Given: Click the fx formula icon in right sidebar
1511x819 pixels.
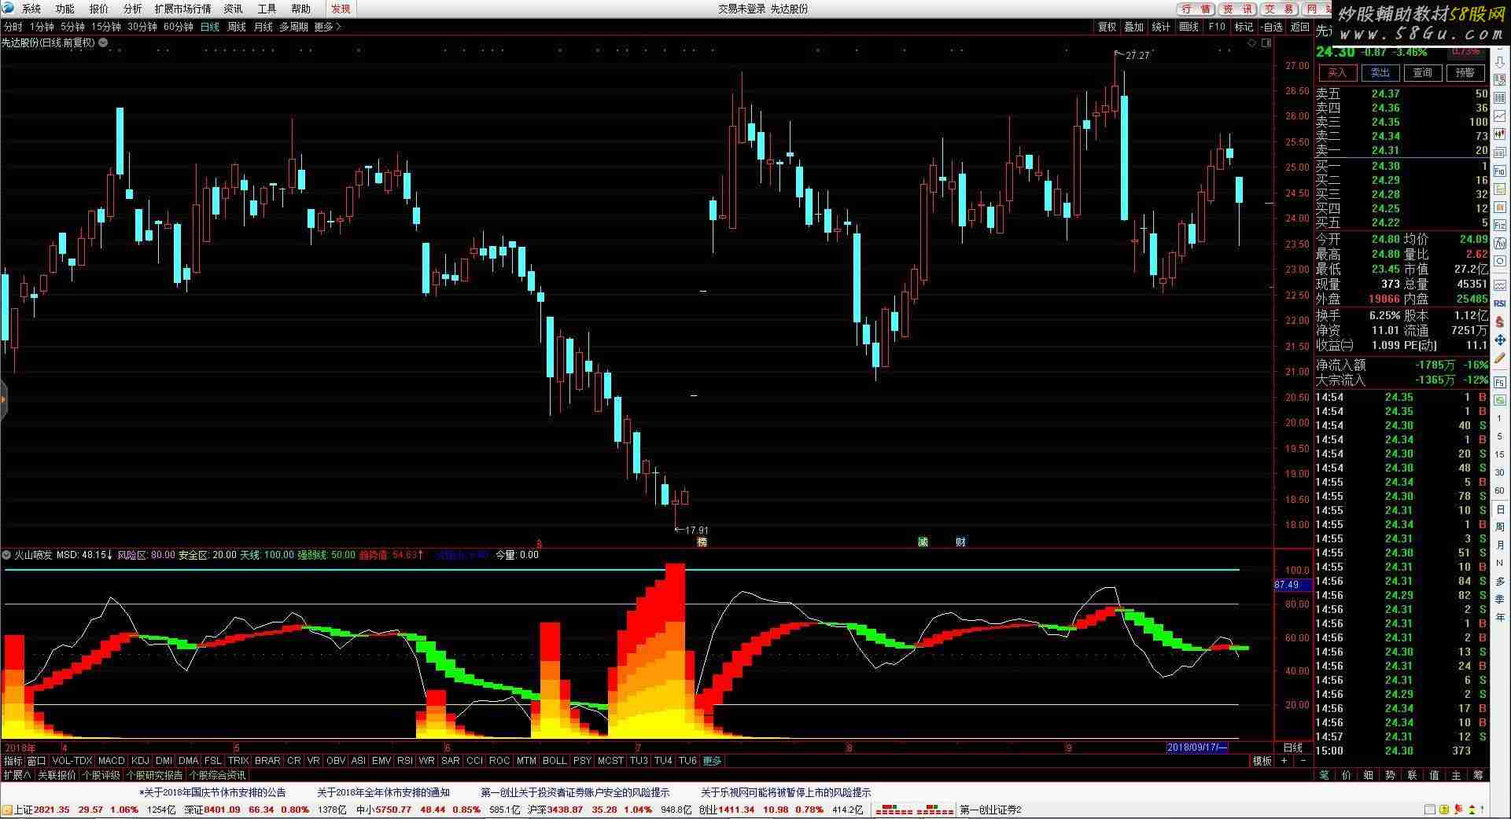Looking at the screenshot, I should 1499,242.
